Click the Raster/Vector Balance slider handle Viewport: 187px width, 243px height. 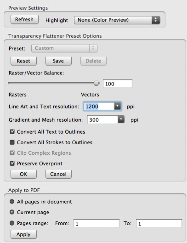96,83
